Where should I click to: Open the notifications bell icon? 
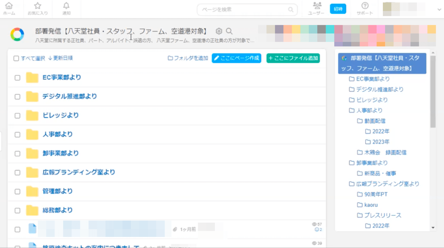click(x=66, y=6)
